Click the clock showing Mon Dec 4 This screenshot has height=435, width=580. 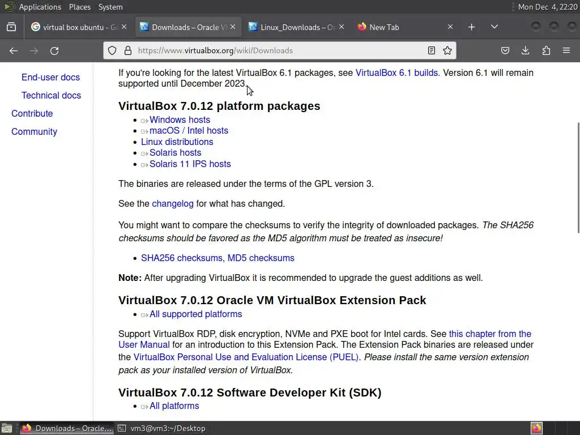tap(548, 7)
